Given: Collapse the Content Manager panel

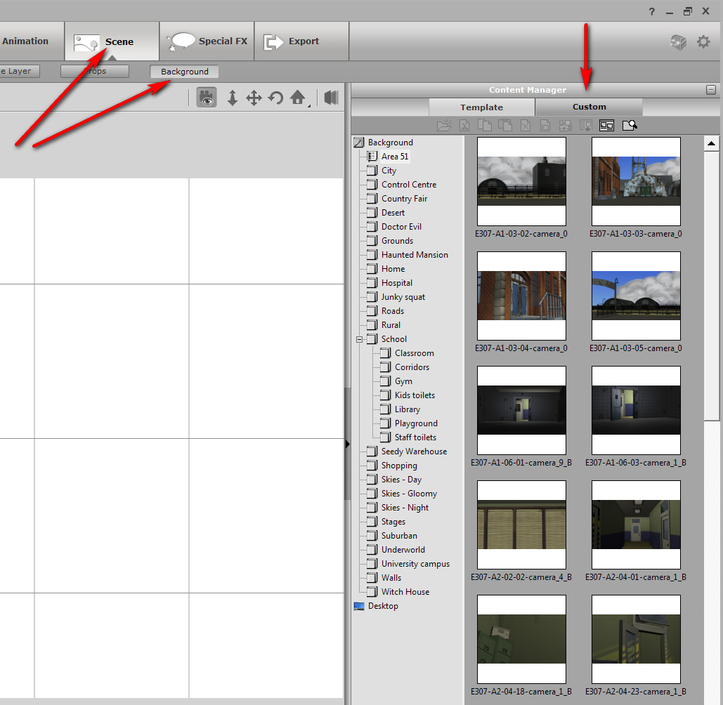Looking at the screenshot, I should pyautogui.click(x=711, y=90).
